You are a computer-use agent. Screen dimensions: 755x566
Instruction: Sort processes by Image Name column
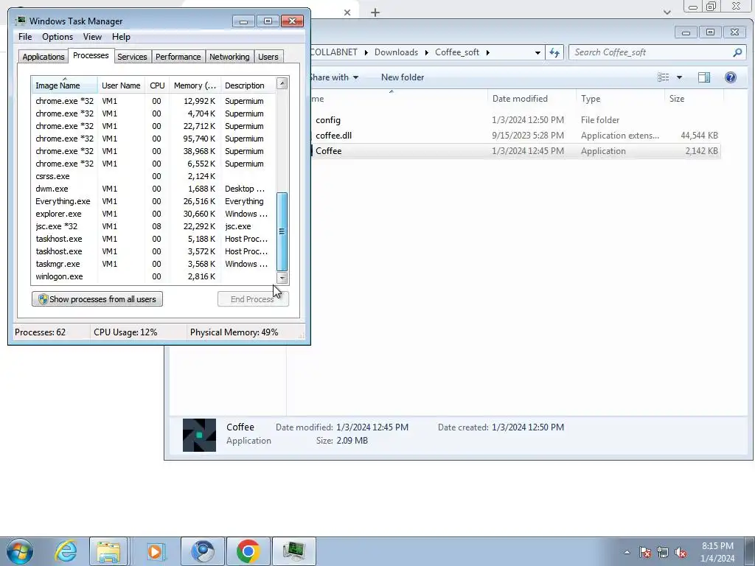65,85
